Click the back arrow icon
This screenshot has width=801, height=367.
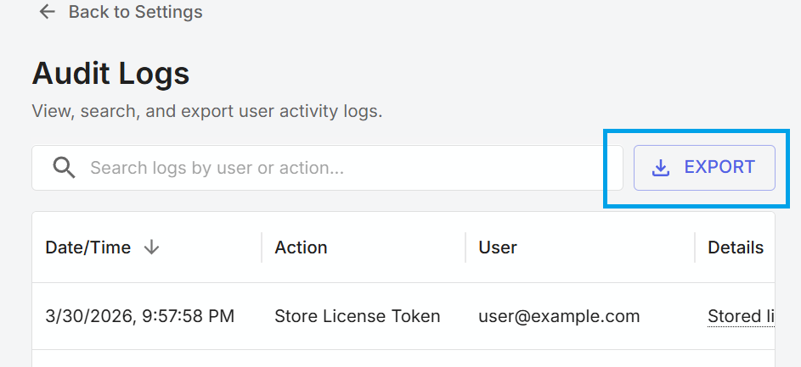[x=47, y=11]
